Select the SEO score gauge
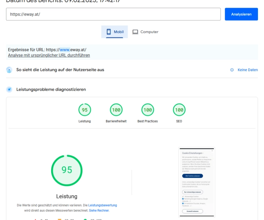Viewport: 264px width, 220px height. pos(179,110)
